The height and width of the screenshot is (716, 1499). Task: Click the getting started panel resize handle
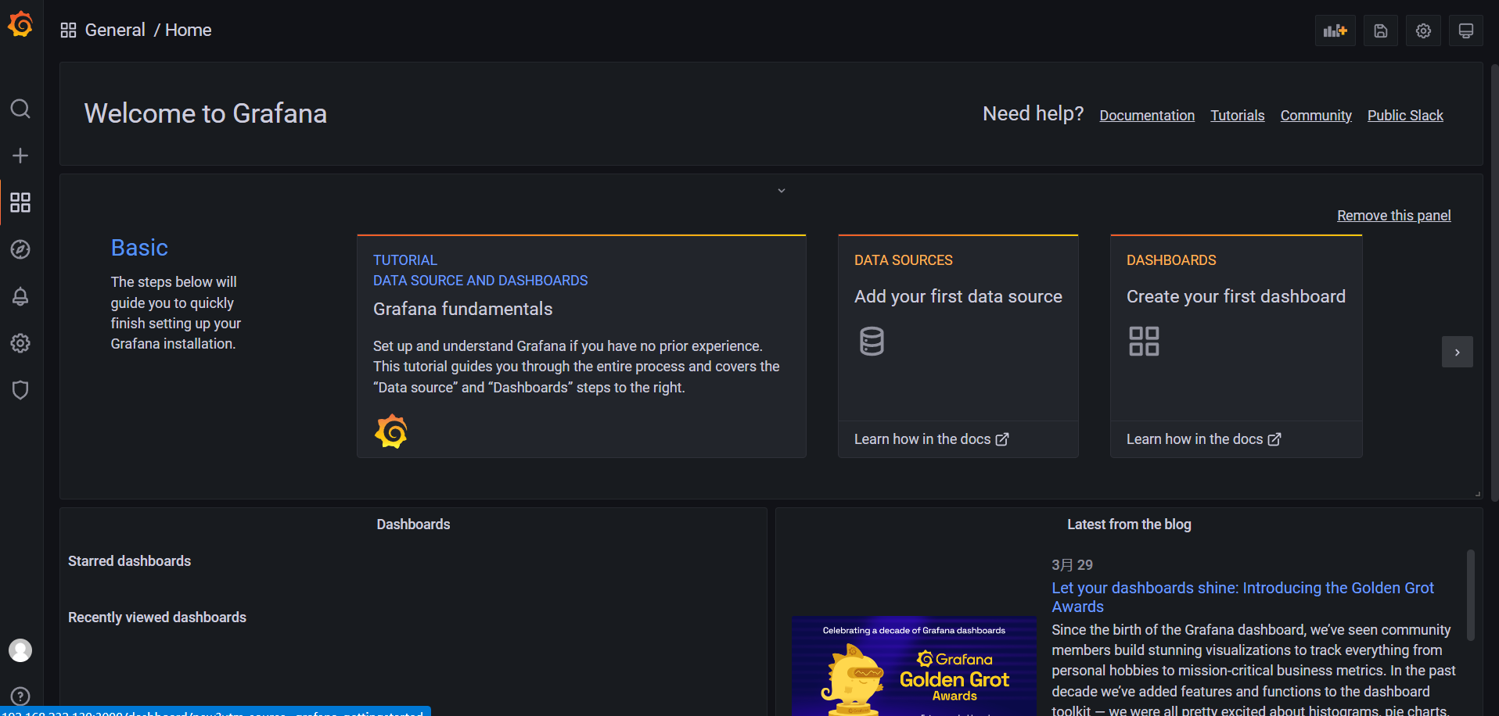(1477, 493)
